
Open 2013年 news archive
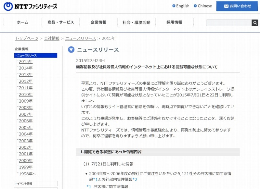(x=26, y=75)
